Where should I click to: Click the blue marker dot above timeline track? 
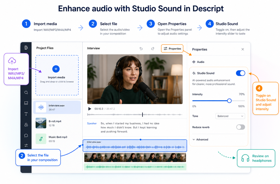(141, 139)
